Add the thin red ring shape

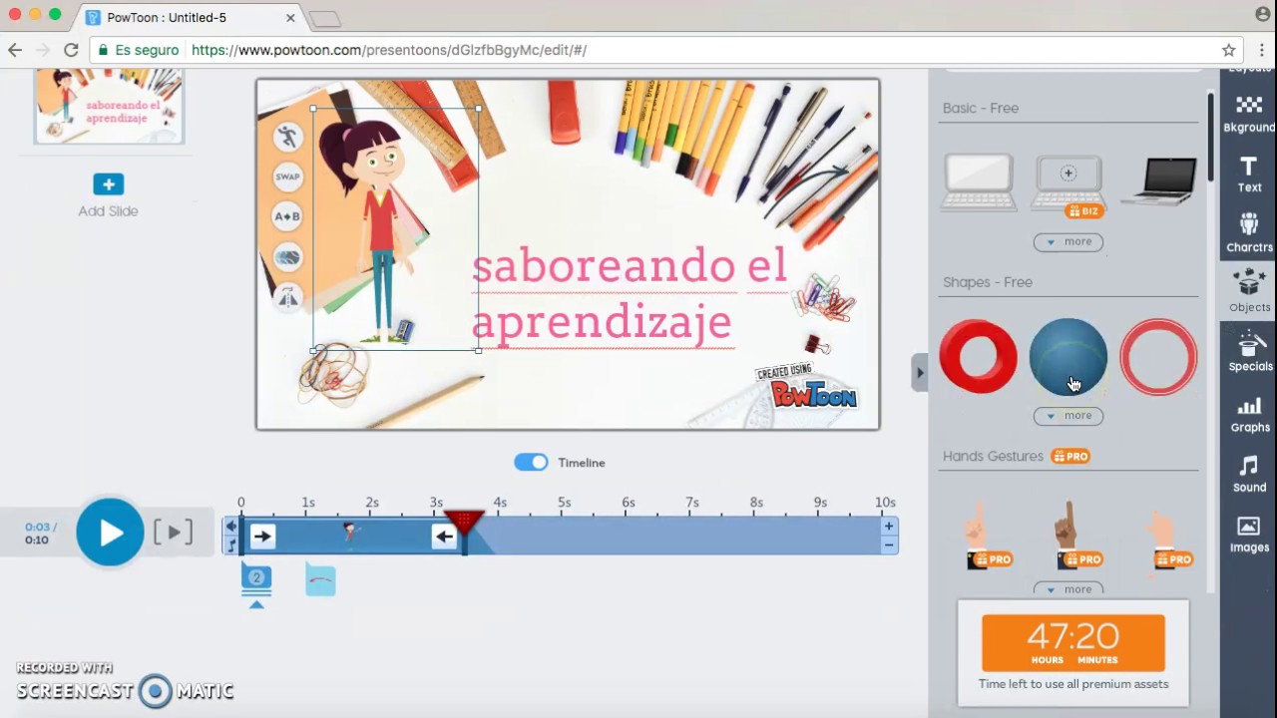[x=1158, y=356]
